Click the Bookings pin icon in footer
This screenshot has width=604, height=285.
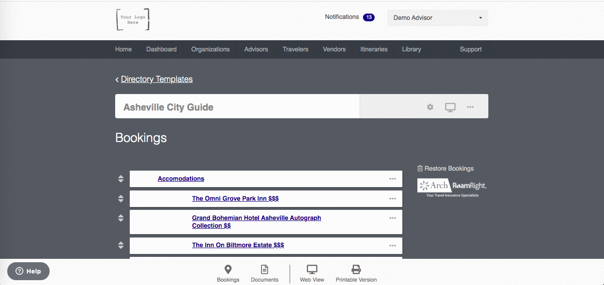(228, 269)
